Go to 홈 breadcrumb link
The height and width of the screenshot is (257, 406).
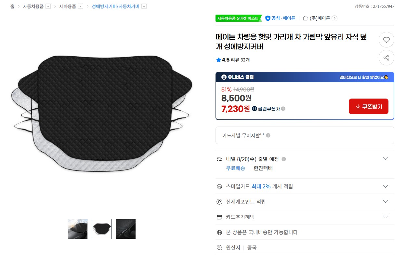(12, 6)
